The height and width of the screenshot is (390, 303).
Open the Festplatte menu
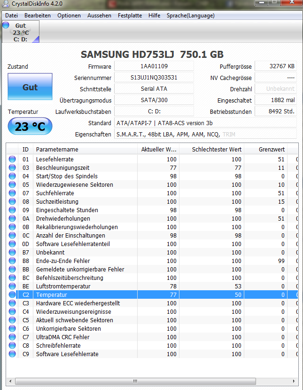click(130, 16)
